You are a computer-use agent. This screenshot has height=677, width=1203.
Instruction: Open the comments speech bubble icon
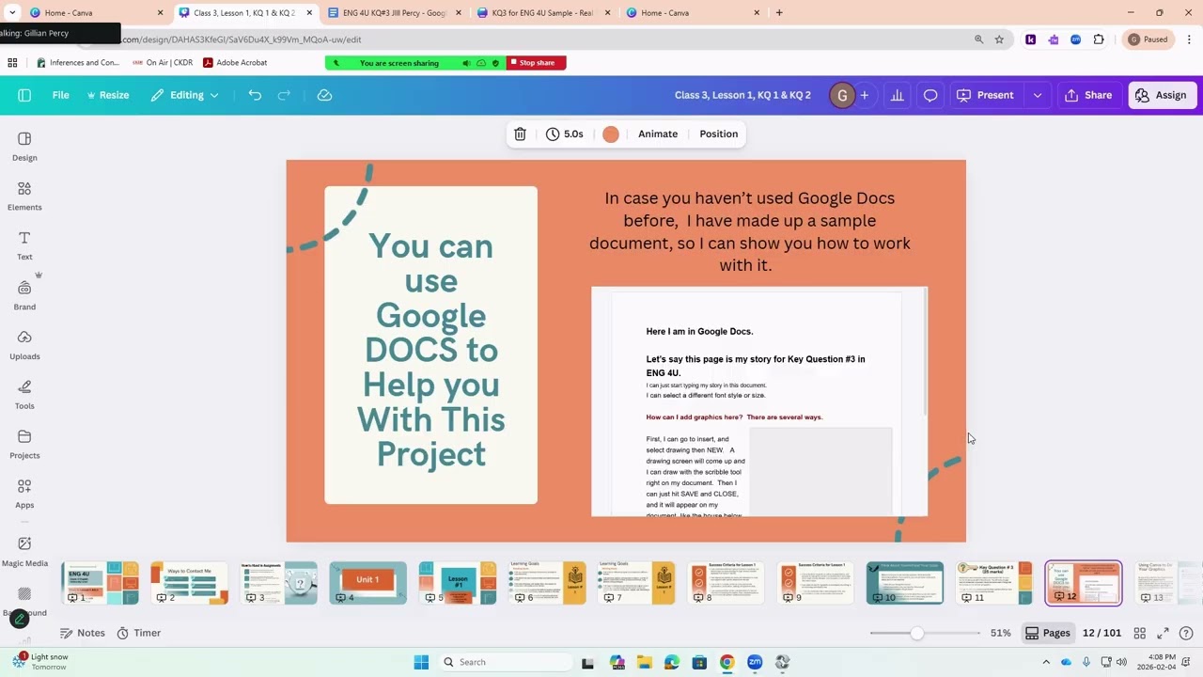coord(930,95)
